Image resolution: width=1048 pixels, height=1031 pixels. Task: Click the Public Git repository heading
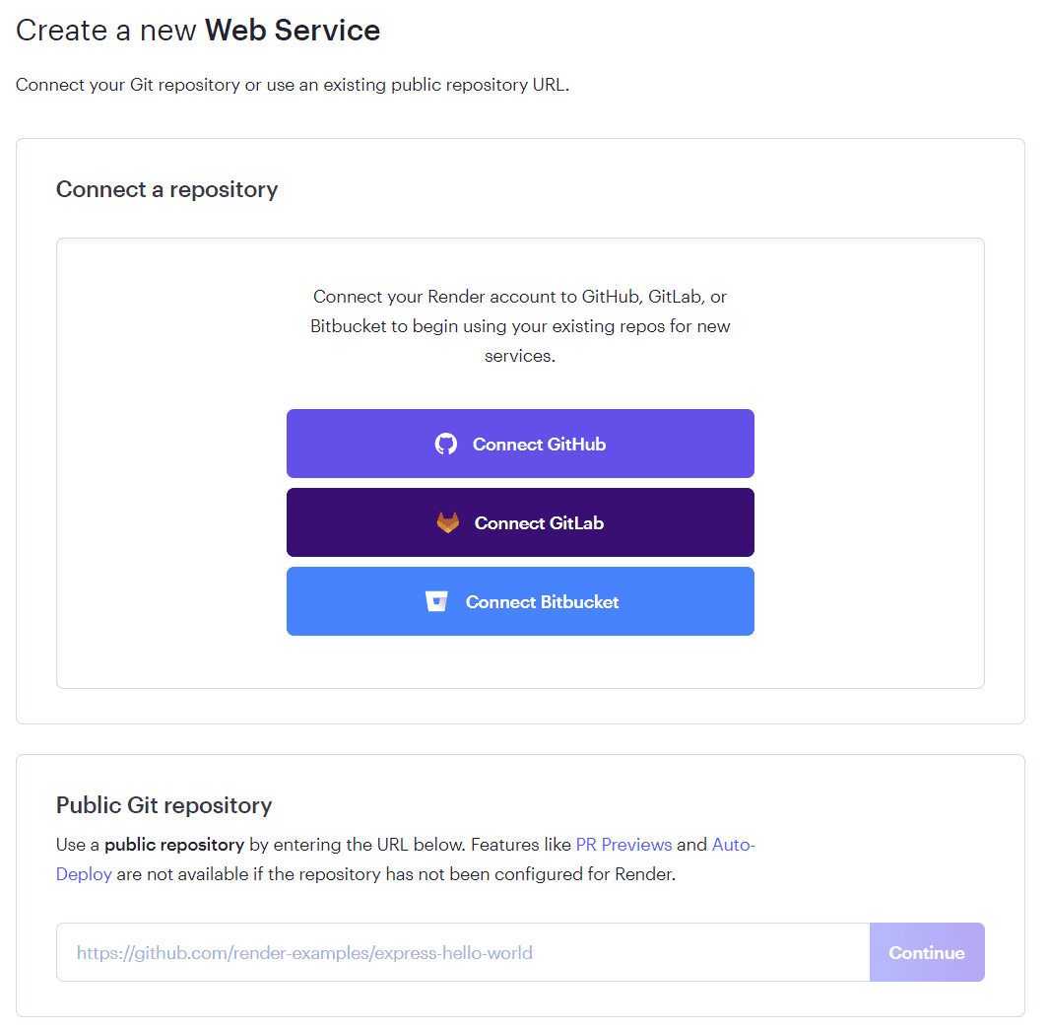[x=164, y=805]
